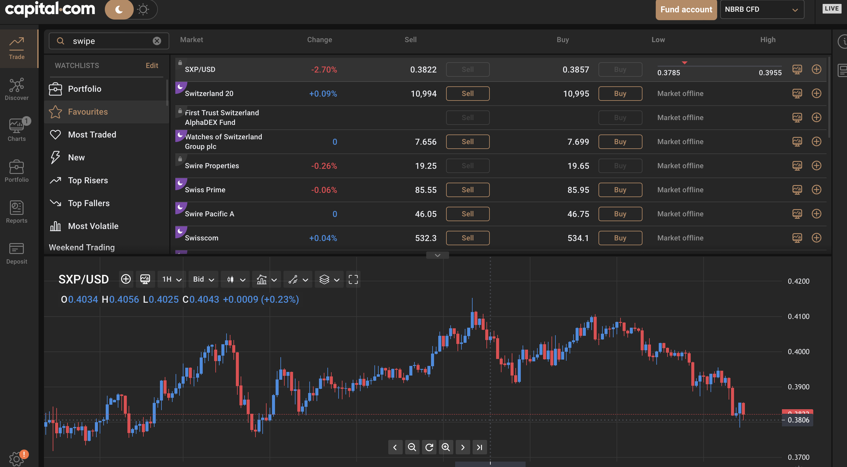This screenshot has width=847, height=467.
Task: Open the Charts section in sidebar
Action: point(17,130)
